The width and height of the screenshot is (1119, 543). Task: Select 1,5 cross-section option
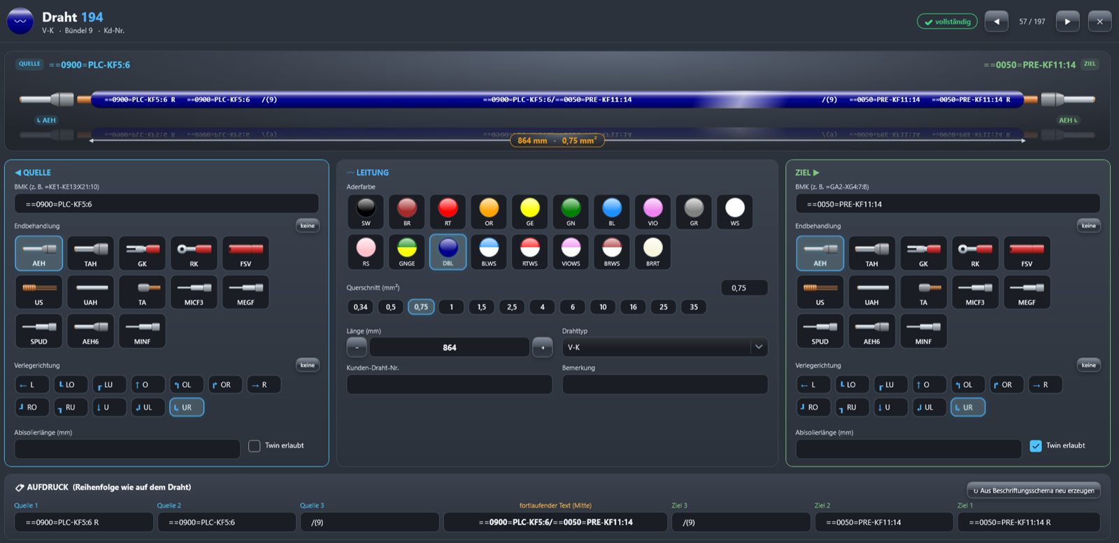pos(482,307)
